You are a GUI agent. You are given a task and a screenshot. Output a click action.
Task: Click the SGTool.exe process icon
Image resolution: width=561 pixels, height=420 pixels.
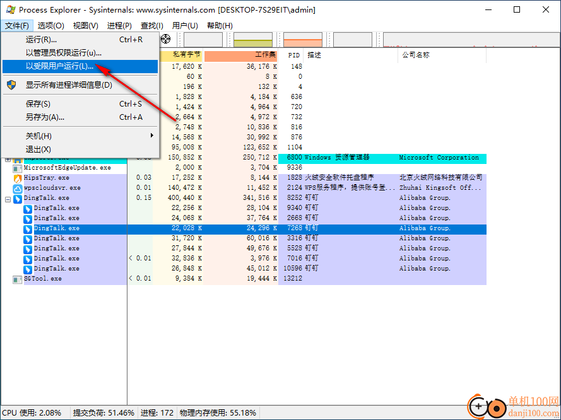(x=17, y=279)
